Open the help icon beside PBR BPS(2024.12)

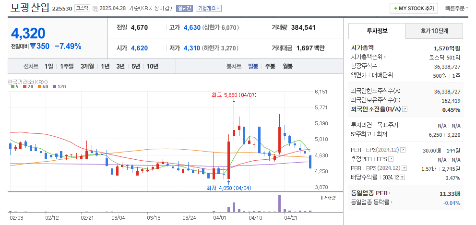tap(404, 168)
